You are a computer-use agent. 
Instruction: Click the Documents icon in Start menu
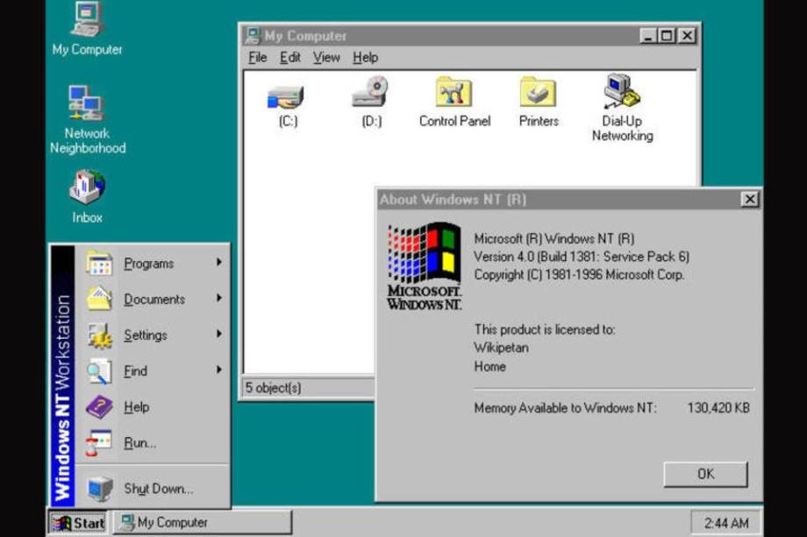99,299
